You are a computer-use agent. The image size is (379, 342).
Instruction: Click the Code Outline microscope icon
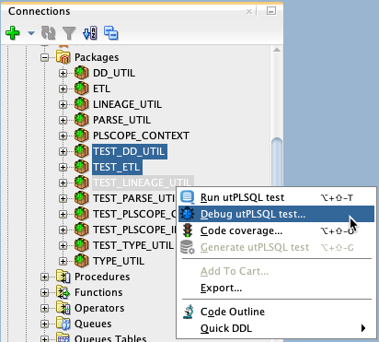[188, 312]
